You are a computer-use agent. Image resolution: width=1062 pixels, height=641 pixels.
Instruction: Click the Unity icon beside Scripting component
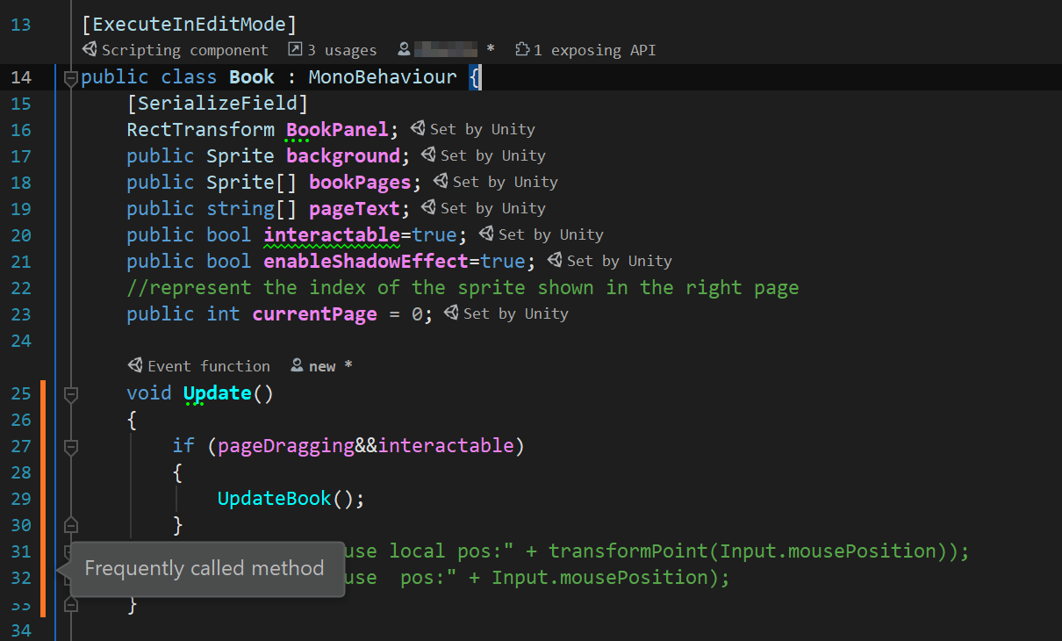point(90,50)
